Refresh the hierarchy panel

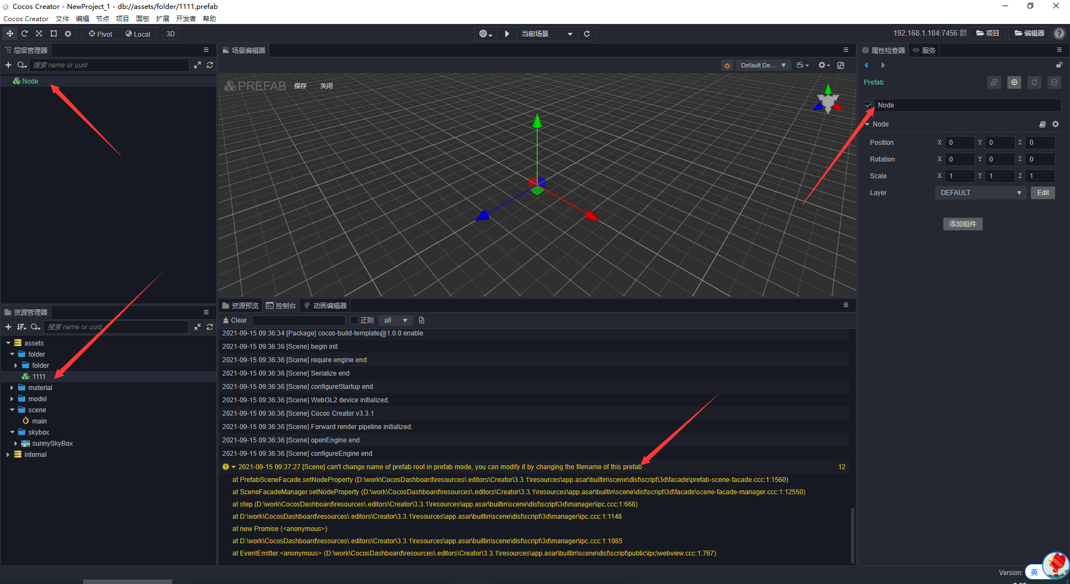pos(210,65)
